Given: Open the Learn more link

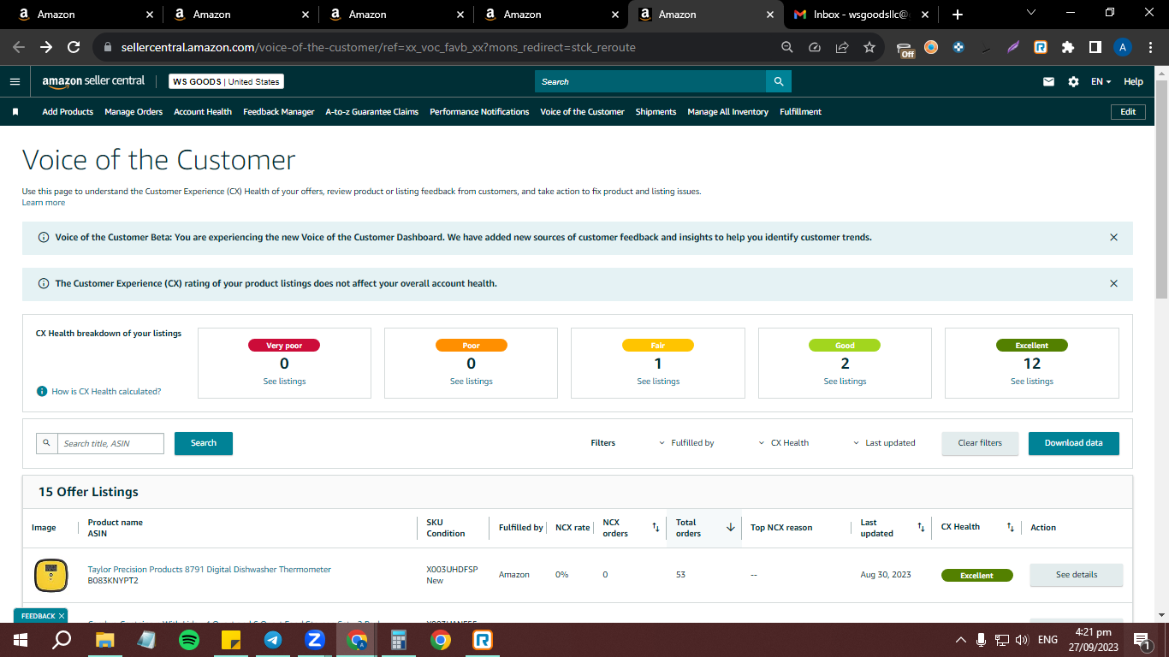Looking at the screenshot, I should coord(44,203).
